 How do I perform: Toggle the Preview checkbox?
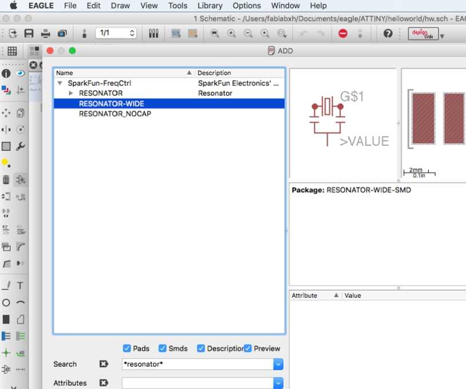pos(248,348)
